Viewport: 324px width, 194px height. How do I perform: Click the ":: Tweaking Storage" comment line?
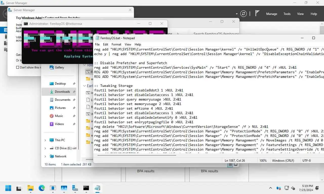coord(113,86)
